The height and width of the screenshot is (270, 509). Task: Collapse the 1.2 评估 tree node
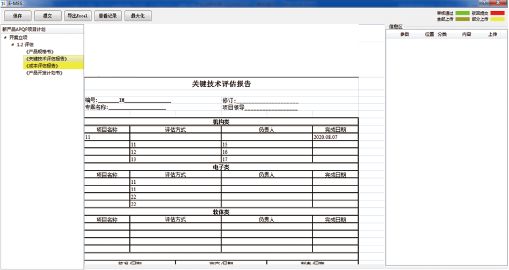[13, 44]
